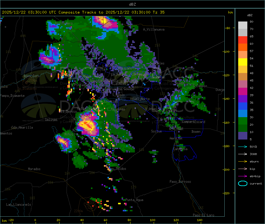
Task: Click the 'CompantEscard' map label
Action: pyautogui.click(x=193, y=122)
